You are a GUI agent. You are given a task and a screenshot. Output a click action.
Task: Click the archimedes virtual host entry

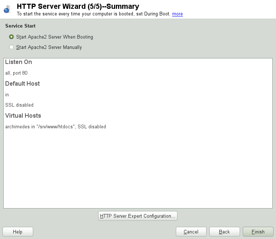(x=56, y=126)
